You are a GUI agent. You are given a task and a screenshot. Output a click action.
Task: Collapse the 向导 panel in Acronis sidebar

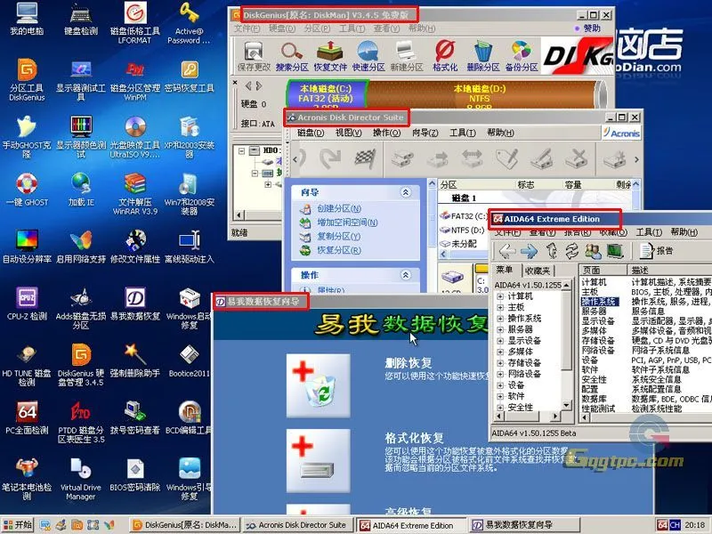[x=407, y=191]
